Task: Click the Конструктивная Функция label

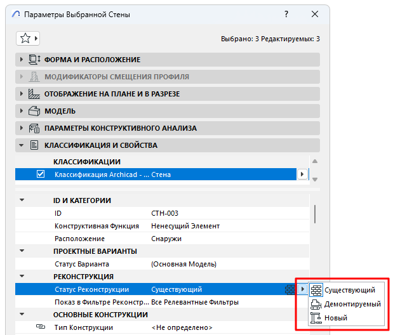Action: (x=97, y=226)
